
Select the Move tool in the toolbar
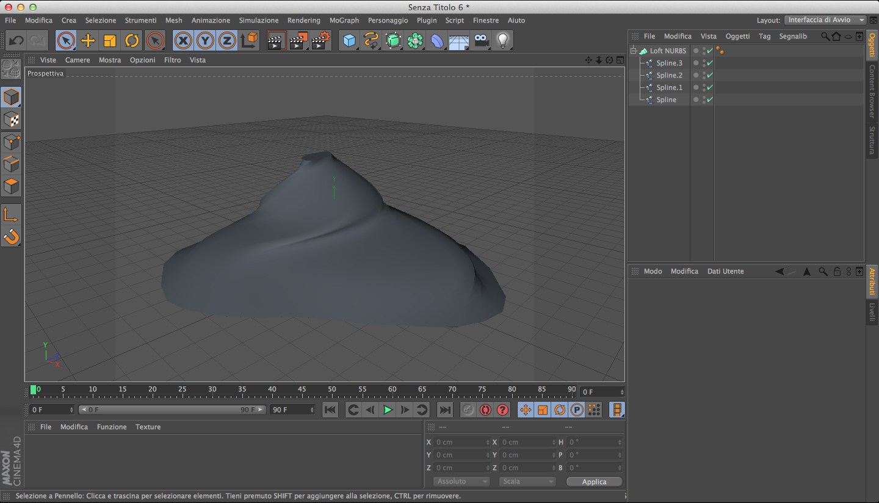click(88, 41)
